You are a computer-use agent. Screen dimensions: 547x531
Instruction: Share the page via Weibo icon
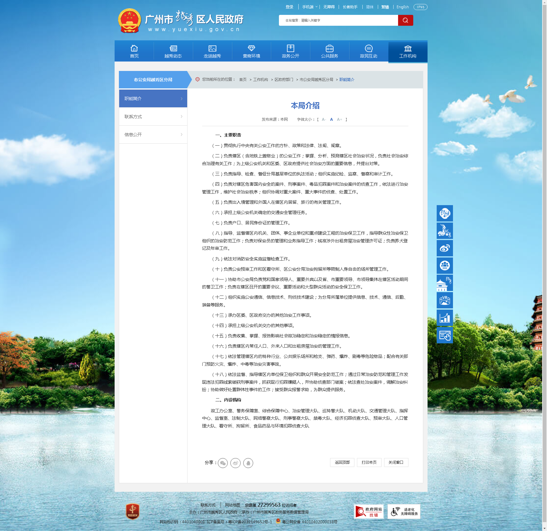tap(235, 463)
